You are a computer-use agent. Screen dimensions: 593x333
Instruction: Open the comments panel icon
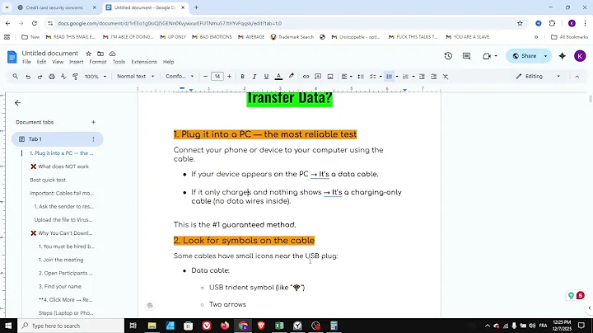click(x=467, y=56)
